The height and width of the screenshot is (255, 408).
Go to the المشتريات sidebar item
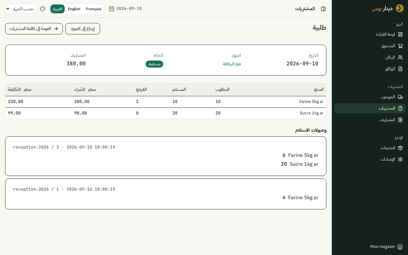[x=370, y=108]
